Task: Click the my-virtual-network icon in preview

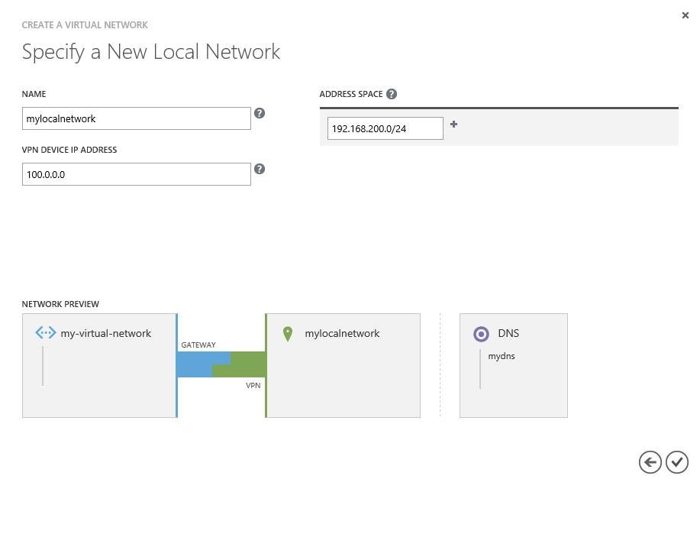Action: [46, 333]
